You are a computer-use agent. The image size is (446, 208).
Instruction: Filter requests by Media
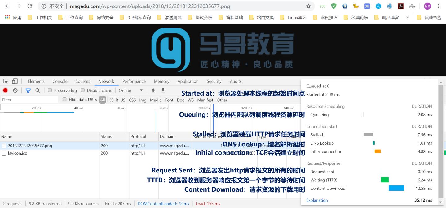tap(156, 100)
